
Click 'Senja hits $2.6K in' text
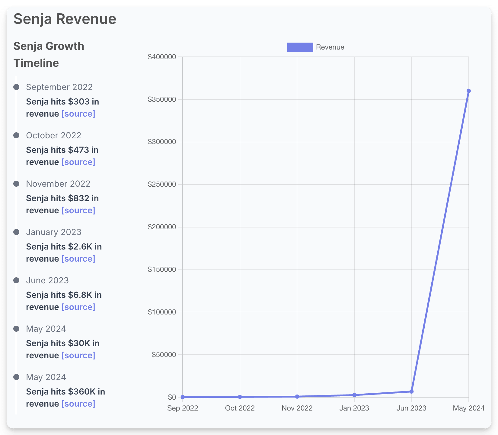(x=64, y=247)
